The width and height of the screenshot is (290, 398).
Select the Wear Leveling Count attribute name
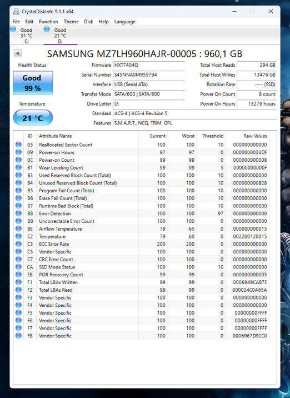(61, 167)
